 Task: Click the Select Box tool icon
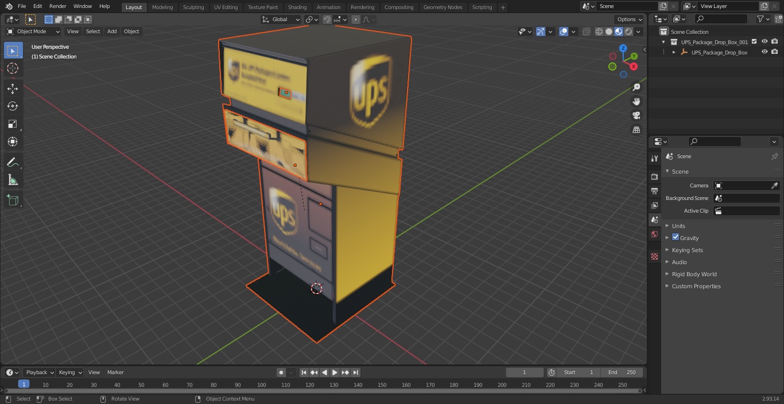click(13, 50)
